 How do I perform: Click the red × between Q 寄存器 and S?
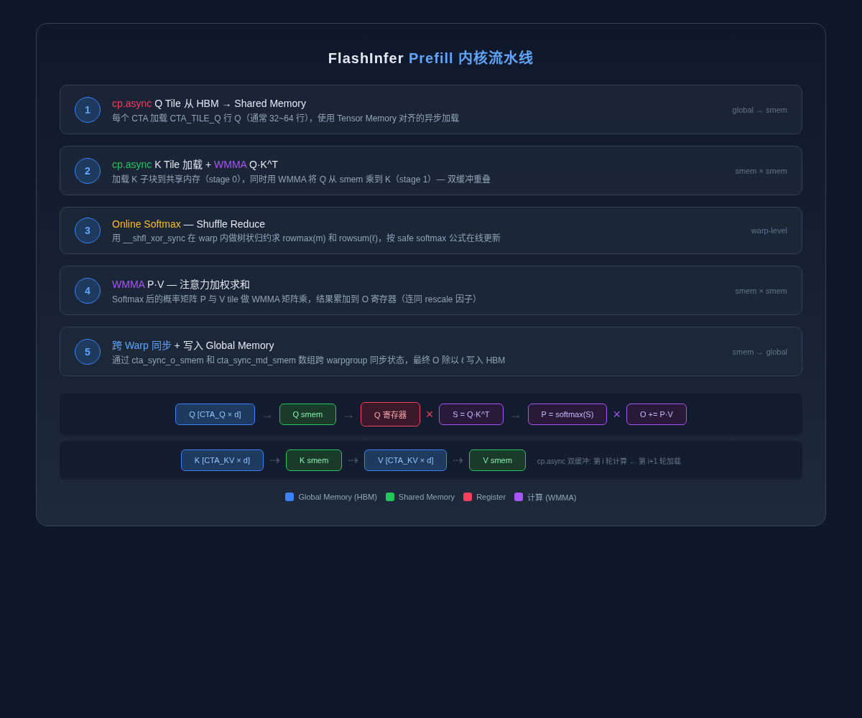[x=430, y=414]
